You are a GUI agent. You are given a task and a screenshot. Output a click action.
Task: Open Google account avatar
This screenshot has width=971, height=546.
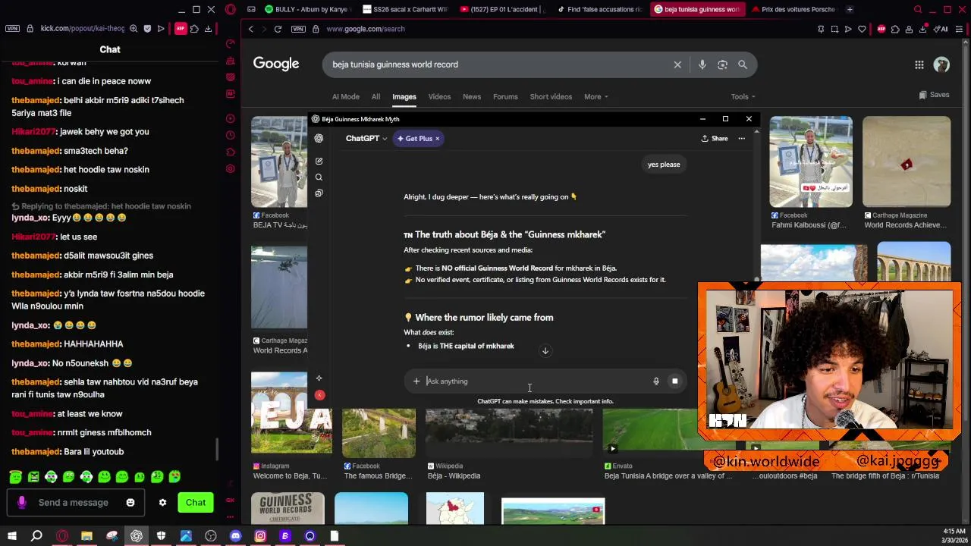941,64
